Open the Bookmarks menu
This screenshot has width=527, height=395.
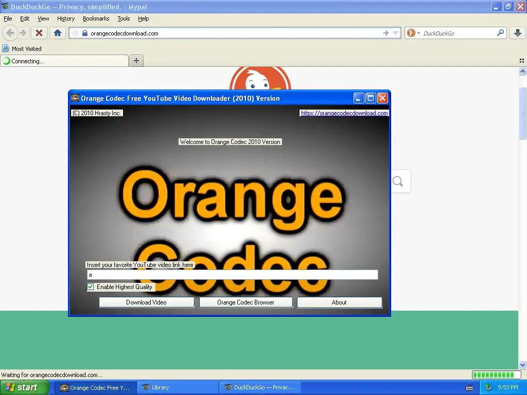[x=96, y=19]
